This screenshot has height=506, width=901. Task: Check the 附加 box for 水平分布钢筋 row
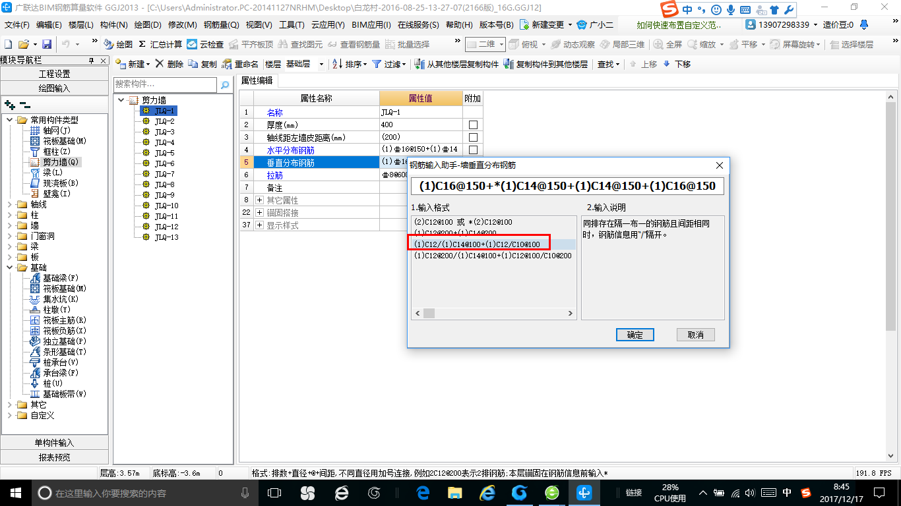(473, 150)
